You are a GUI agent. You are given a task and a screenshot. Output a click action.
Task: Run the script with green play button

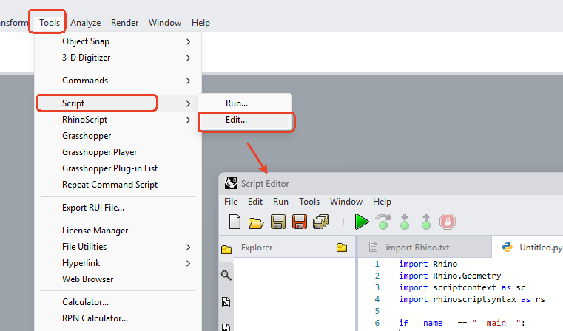362,222
